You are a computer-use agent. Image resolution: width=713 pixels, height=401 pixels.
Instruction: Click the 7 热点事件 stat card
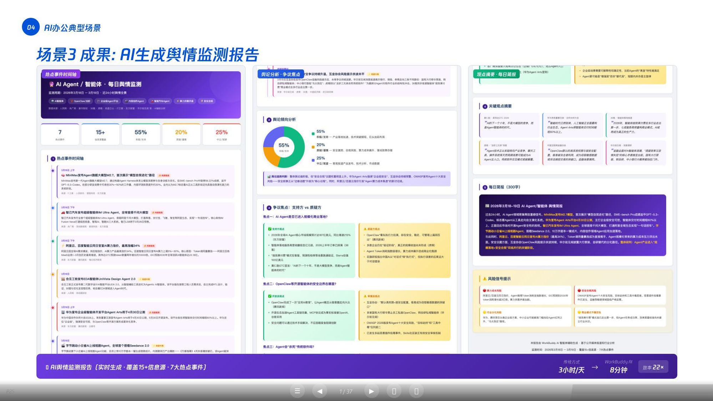click(60, 134)
